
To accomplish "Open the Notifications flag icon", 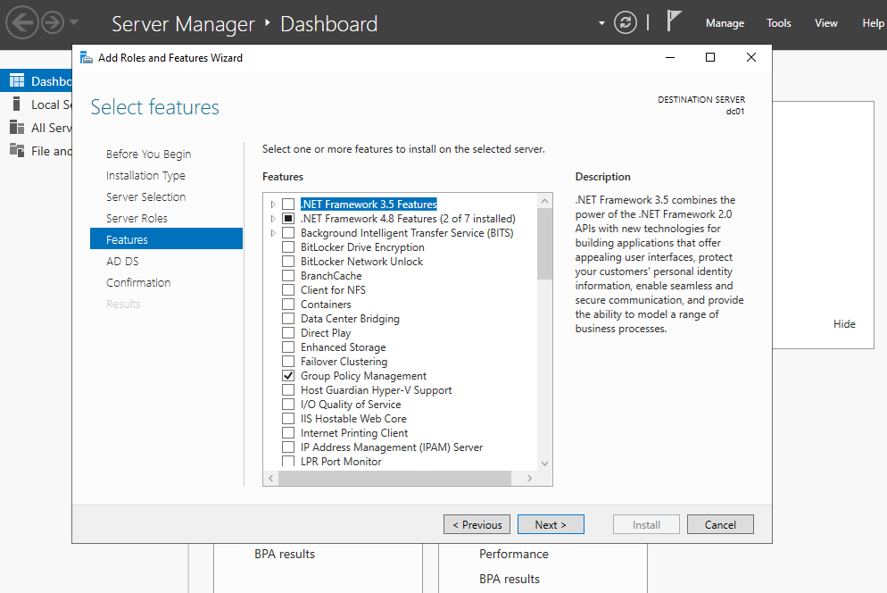I will 673,21.
